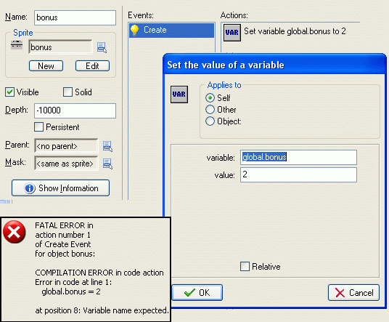The image size is (389, 322).
Task: Open the sprite selection menu icon
Action: 102,47
